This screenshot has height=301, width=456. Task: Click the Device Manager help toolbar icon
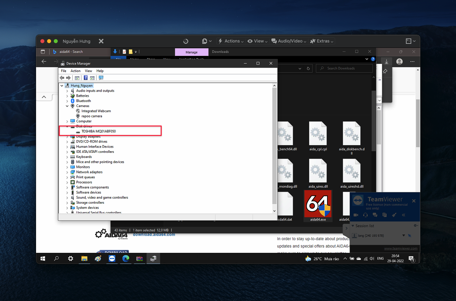click(x=86, y=78)
